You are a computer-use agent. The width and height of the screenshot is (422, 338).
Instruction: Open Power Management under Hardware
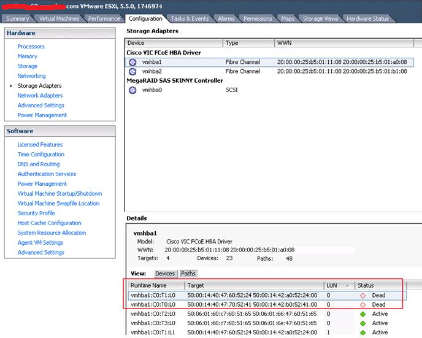[42, 115]
